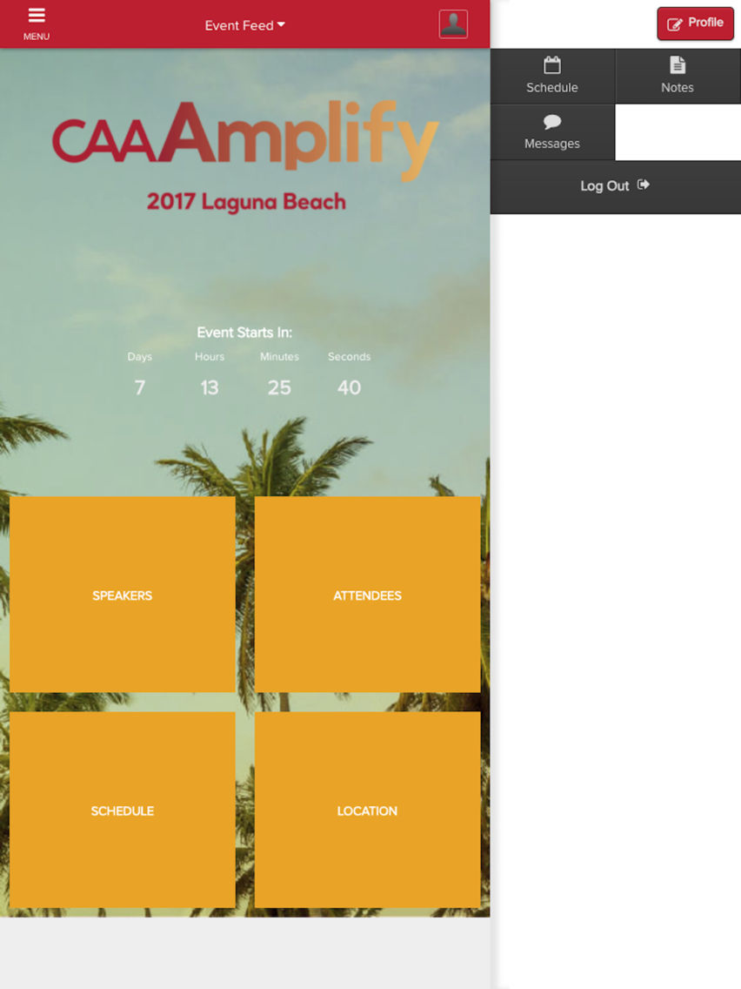Click the calendar icon above Schedule
Image resolution: width=741 pixels, height=989 pixels.
[x=552, y=65]
